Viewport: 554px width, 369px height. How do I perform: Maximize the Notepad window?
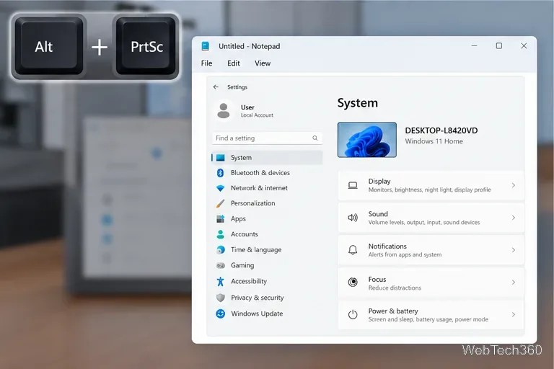tap(499, 46)
